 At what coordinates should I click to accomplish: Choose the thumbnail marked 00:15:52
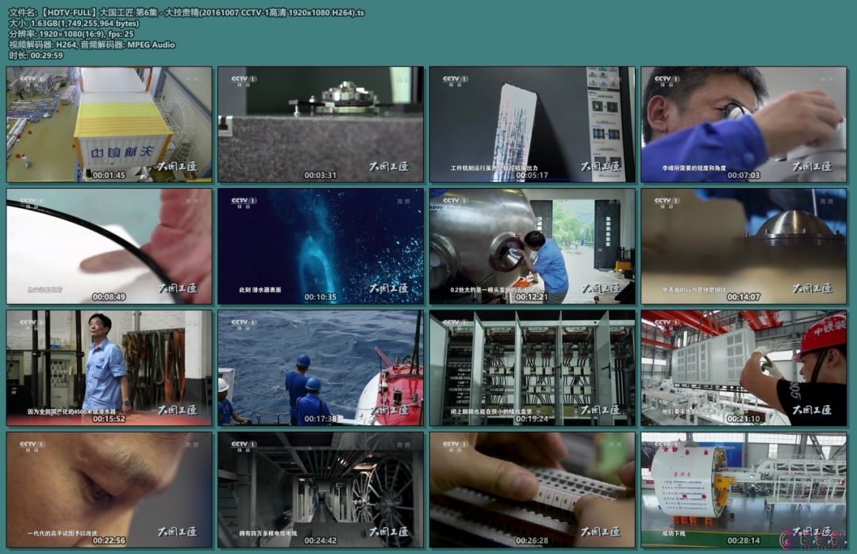(x=109, y=368)
